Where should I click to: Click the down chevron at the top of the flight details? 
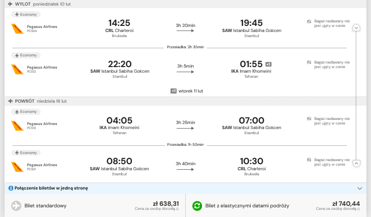pos(356,28)
